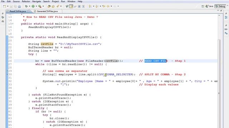Image resolution: width=229 pixels, height=128 pixels.
Task: Click the margin marker on line 30
Action: (x=7, y=74)
